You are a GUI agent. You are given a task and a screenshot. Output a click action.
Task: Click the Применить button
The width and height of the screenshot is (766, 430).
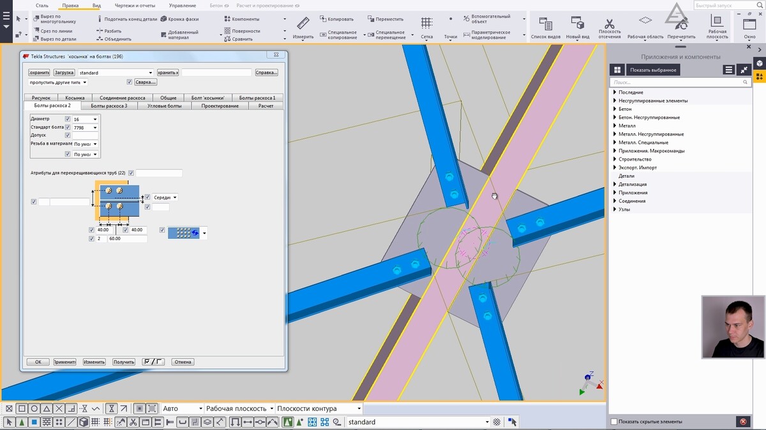pyautogui.click(x=64, y=362)
